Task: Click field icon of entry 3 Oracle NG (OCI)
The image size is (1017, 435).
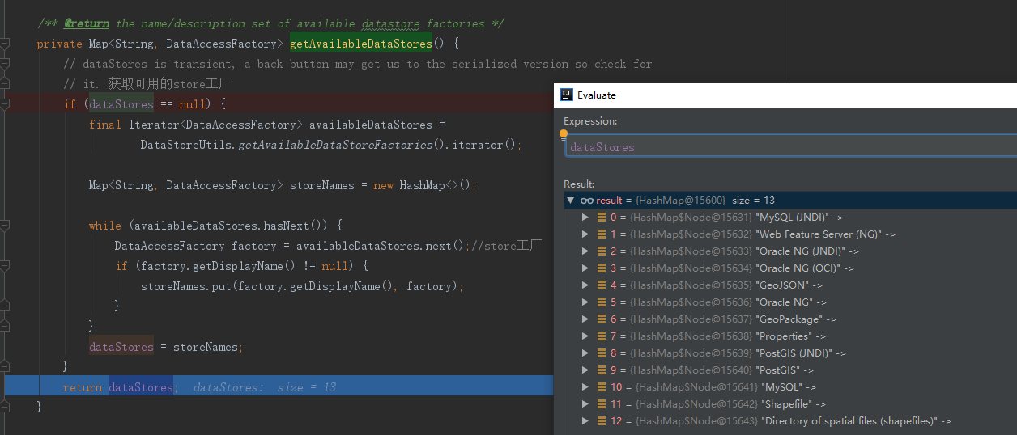Action: [x=602, y=268]
